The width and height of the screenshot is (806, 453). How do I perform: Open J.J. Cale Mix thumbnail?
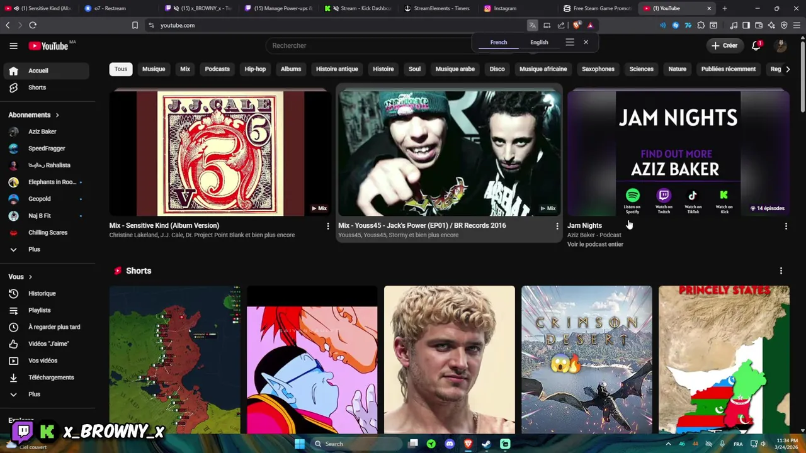tap(220, 153)
